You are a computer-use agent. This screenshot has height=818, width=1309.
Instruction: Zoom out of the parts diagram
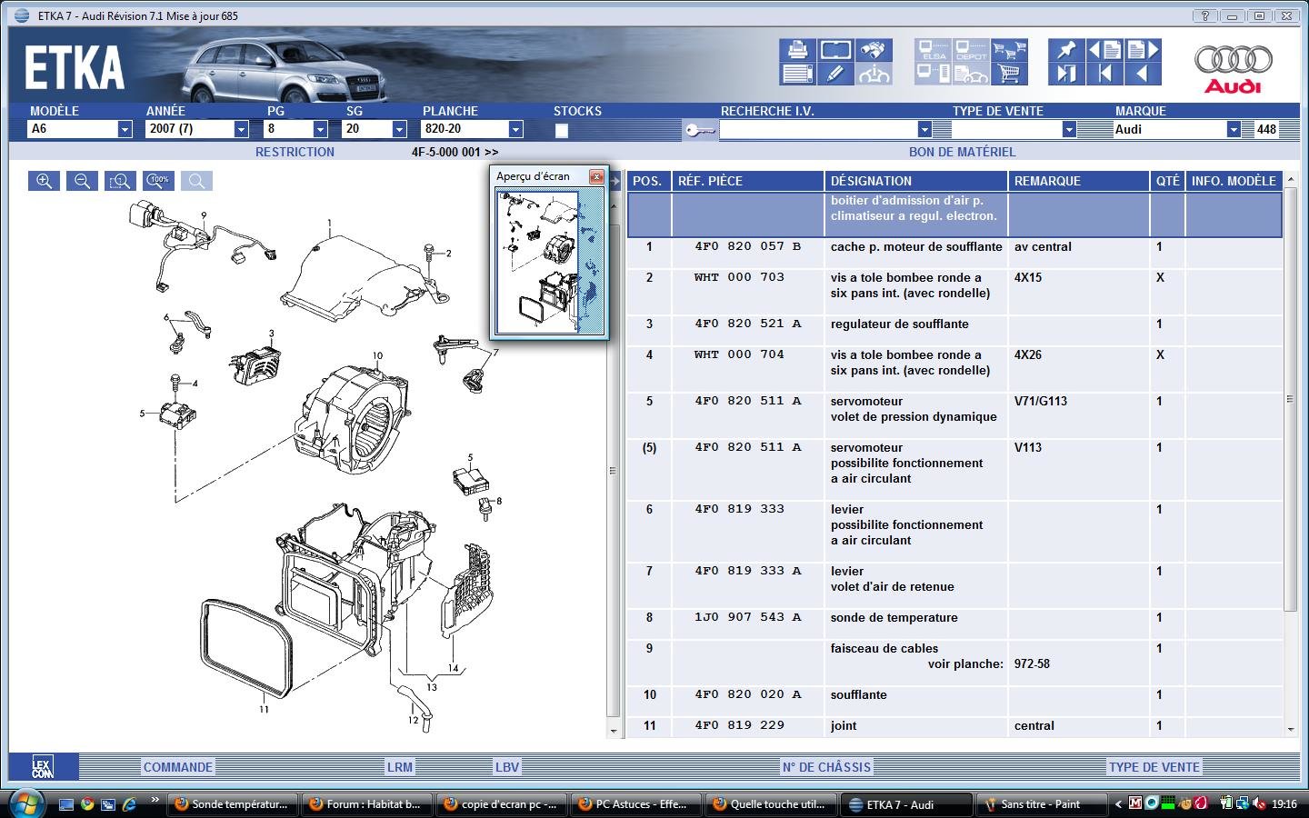point(82,181)
